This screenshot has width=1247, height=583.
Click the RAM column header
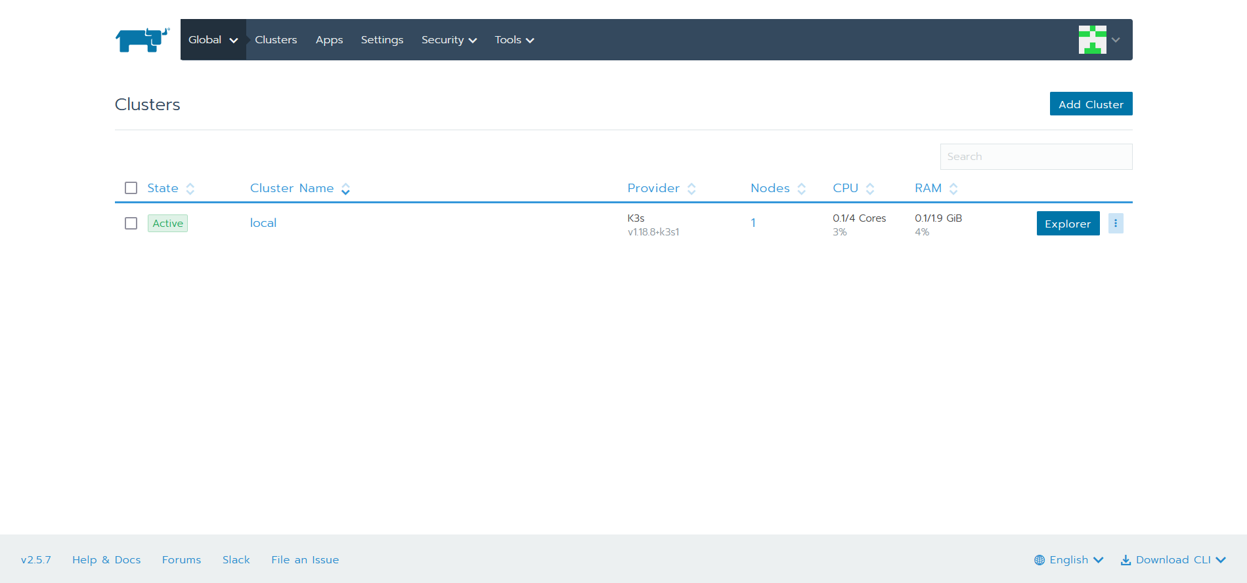[x=929, y=188]
